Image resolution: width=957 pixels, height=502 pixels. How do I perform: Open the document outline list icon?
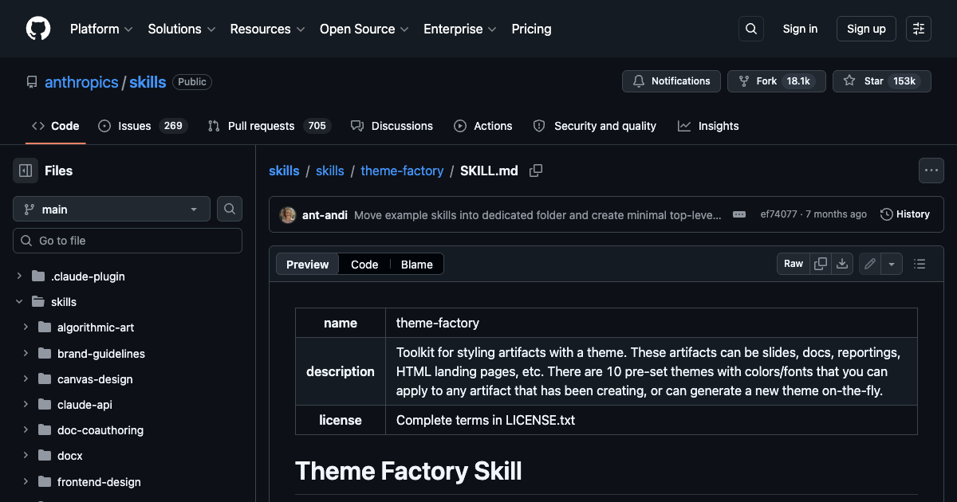(x=920, y=264)
